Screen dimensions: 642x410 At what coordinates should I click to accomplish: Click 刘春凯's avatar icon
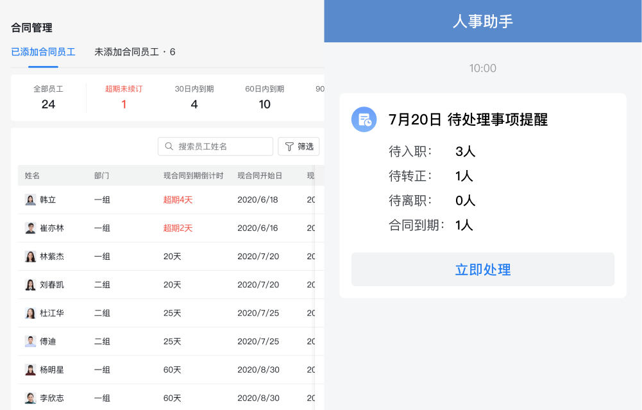(30, 285)
